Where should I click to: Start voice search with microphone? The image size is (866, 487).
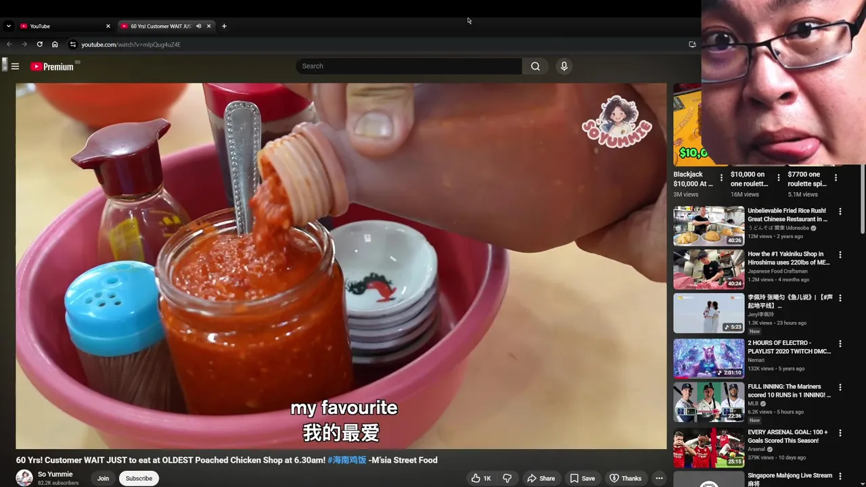point(564,66)
